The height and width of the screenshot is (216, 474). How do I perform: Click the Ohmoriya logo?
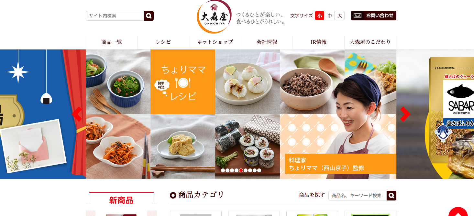(214, 16)
